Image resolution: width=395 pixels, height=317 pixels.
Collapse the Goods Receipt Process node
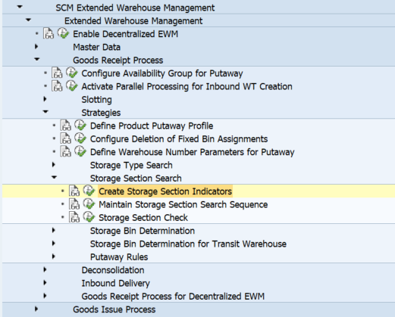[37, 60]
